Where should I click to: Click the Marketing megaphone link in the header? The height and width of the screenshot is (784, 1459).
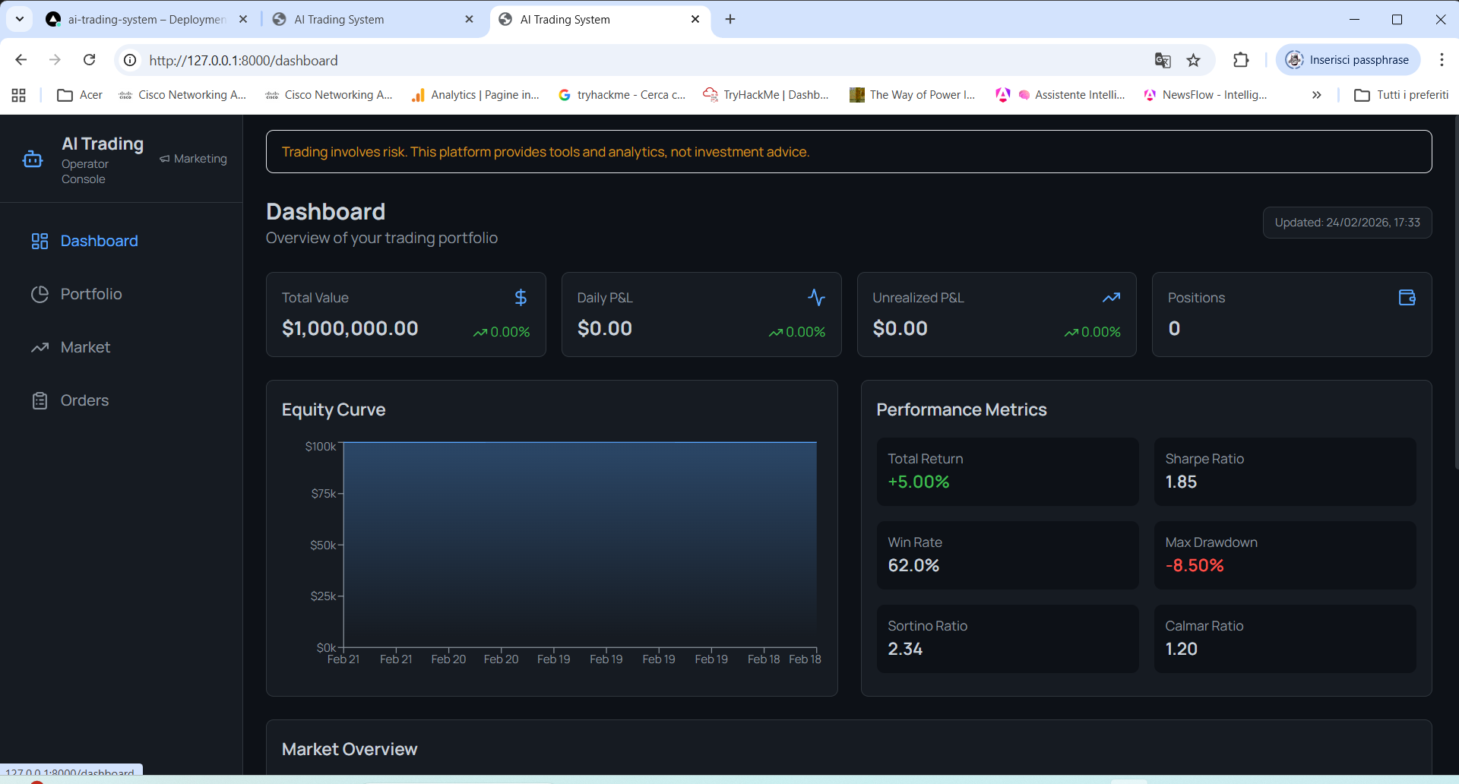[x=193, y=159]
